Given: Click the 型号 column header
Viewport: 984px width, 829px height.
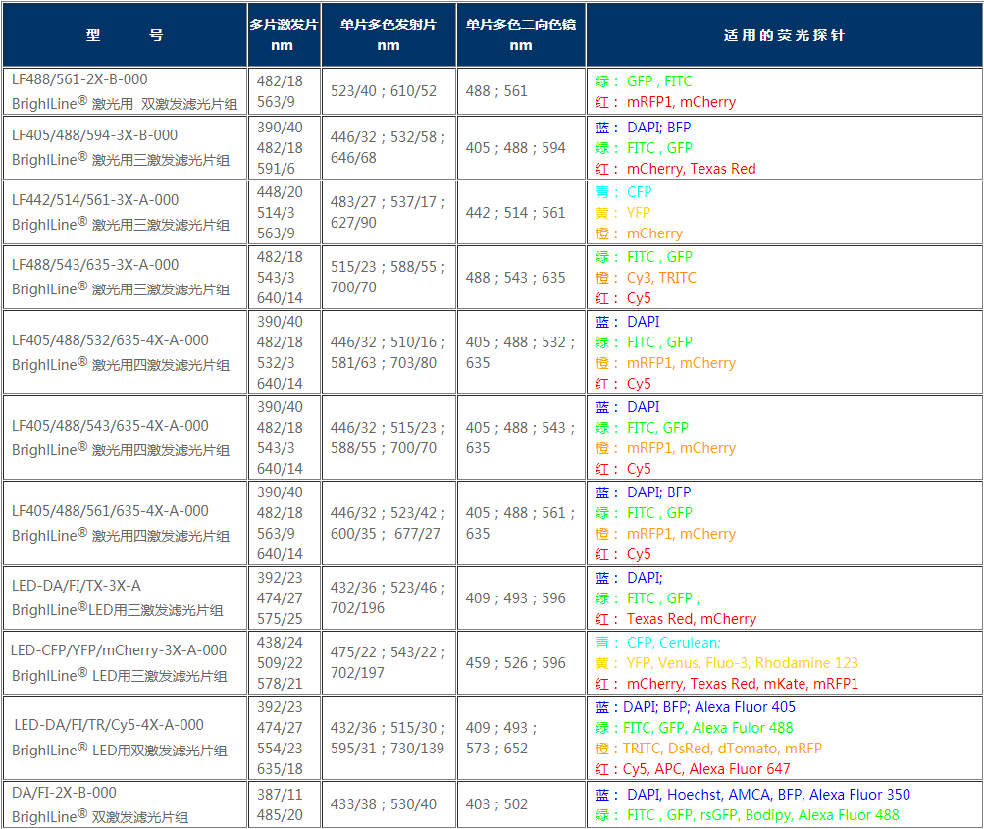Looking at the screenshot, I should point(125,35).
